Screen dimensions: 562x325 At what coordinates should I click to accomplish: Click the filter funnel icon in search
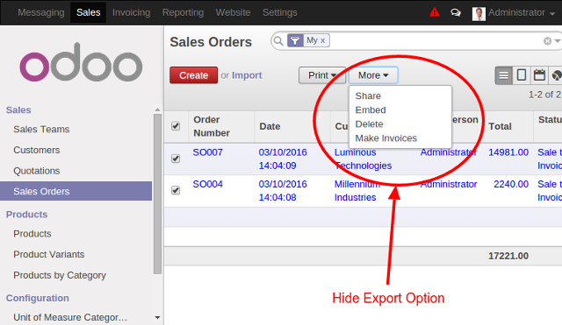295,41
